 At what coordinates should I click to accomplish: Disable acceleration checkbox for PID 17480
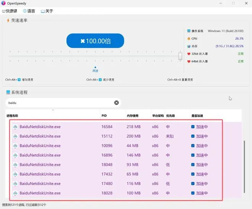[x=193, y=183]
